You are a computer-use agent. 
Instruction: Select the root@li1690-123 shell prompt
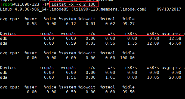click(x=24, y=4)
